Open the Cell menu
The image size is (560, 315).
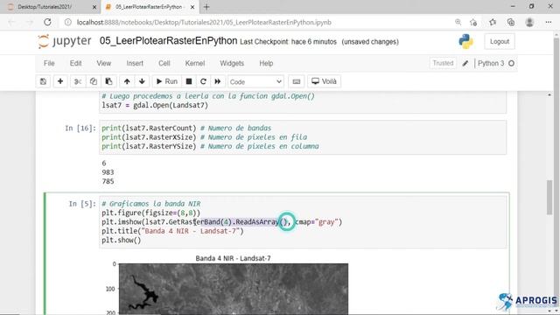coord(164,63)
